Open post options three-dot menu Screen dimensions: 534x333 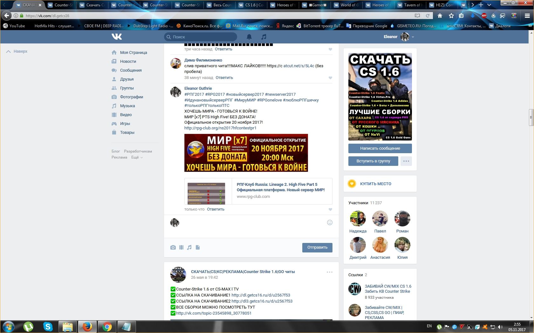click(x=330, y=272)
